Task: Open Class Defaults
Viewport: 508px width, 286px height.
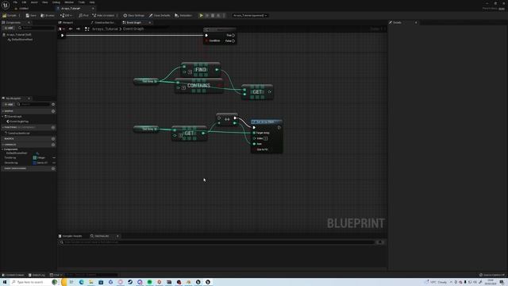Action: (x=160, y=15)
